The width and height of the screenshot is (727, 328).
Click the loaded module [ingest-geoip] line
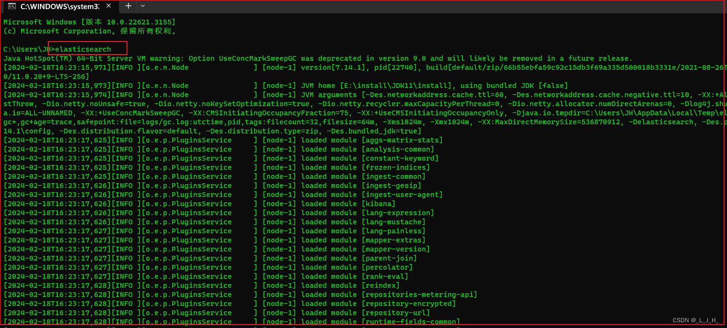[212, 186]
